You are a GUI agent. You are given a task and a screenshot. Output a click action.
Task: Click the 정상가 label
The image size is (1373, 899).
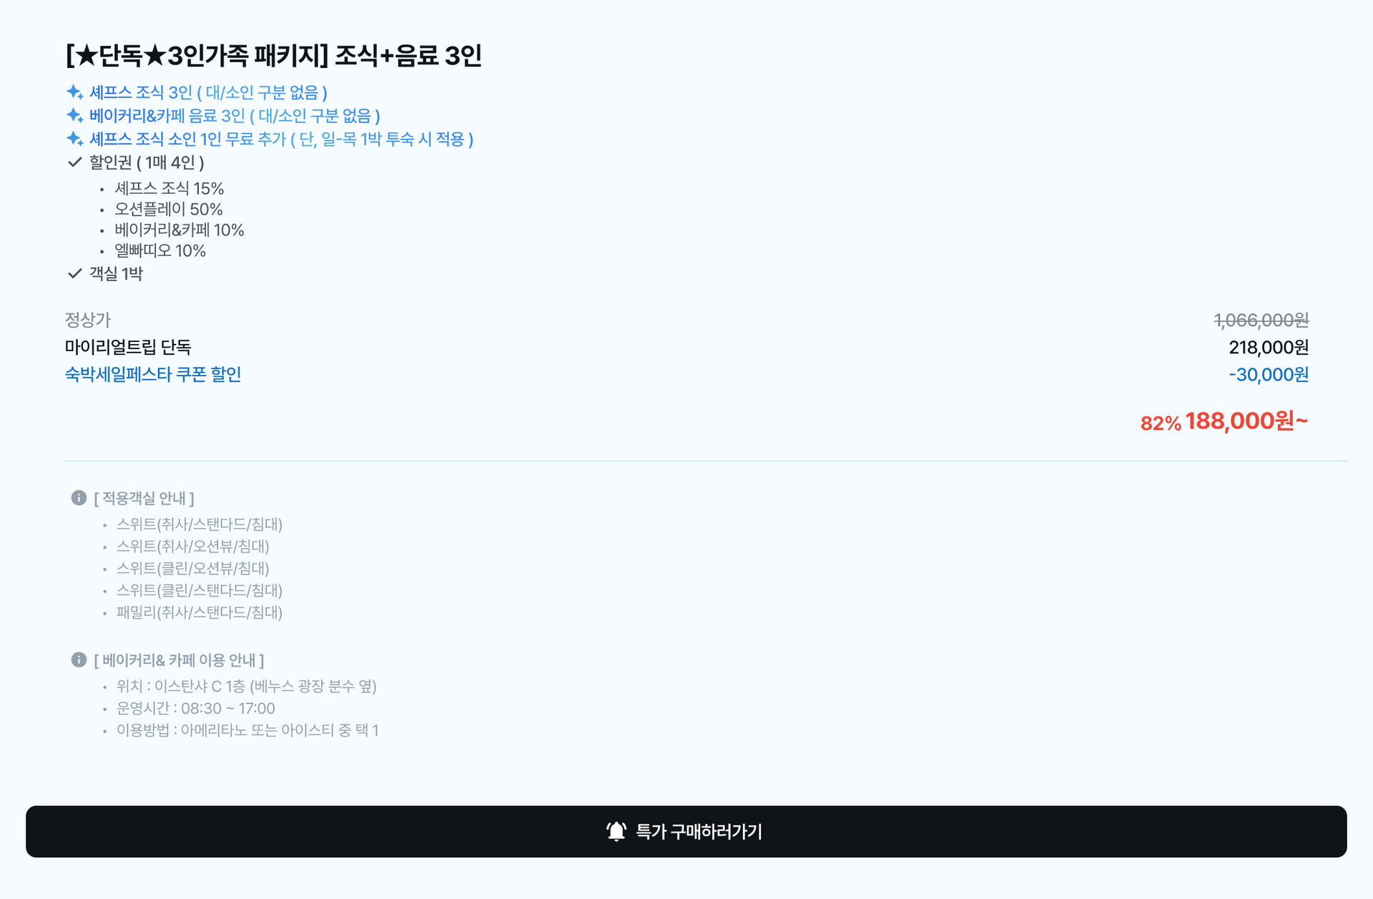pyautogui.click(x=88, y=320)
